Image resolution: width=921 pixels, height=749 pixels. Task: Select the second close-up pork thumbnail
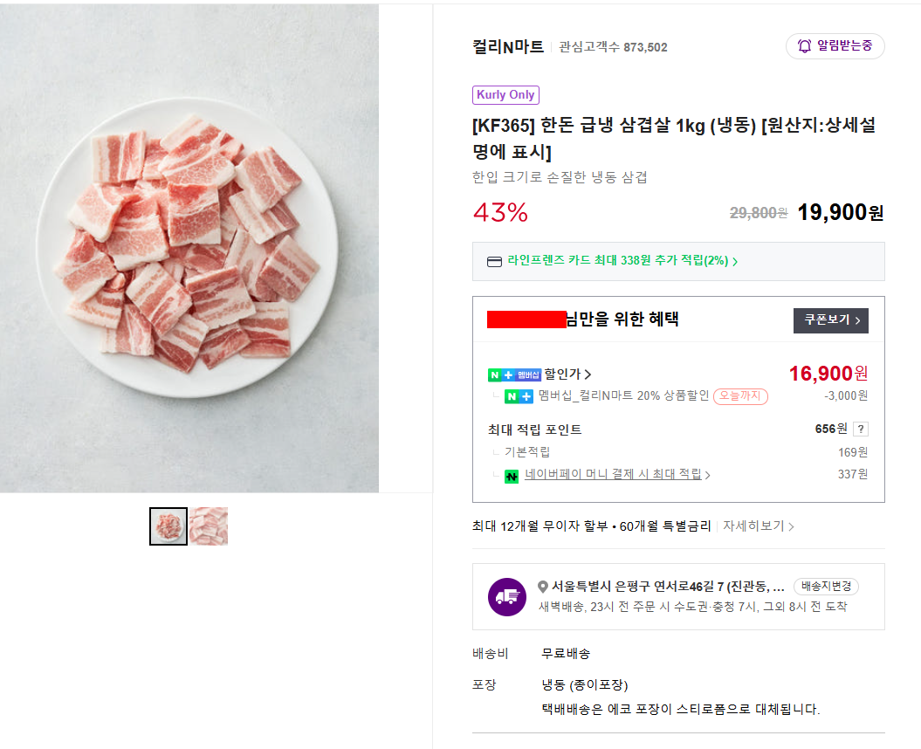(x=209, y=526)
